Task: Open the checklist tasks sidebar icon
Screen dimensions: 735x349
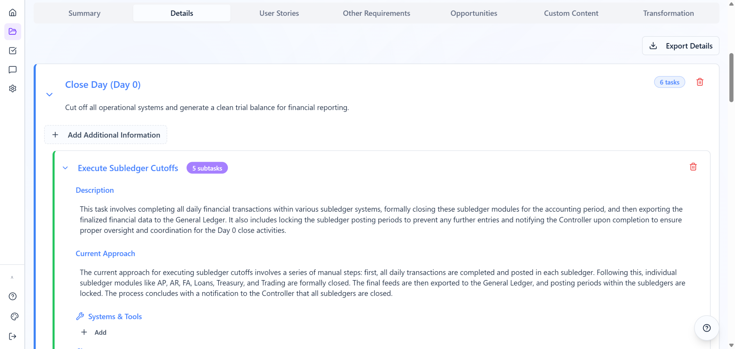Action: click(13, 51)
